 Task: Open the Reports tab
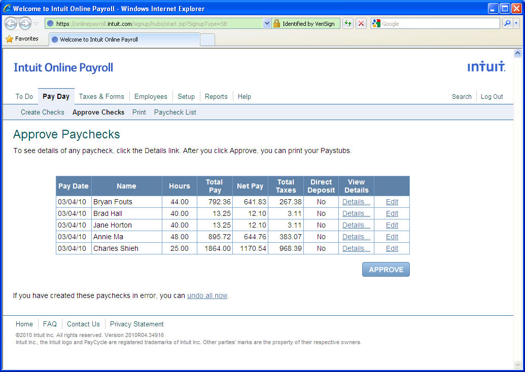tap(216, 96)
